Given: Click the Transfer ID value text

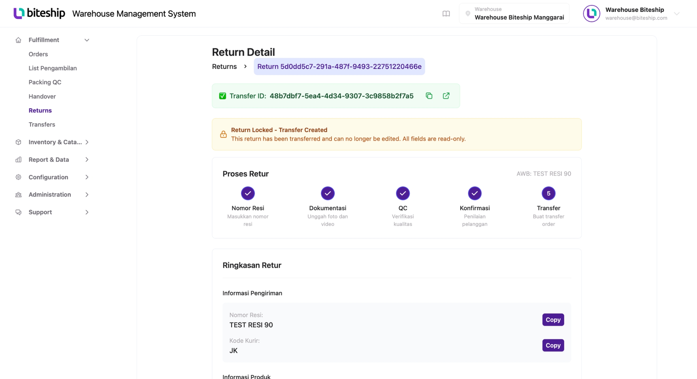Looking at the screenshot, I should [x=341, y=96].
